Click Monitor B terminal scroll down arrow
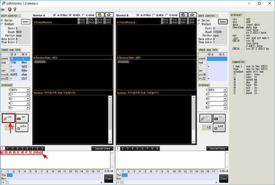This screenshot has height=185, width=275. click(x=194, y=142)
